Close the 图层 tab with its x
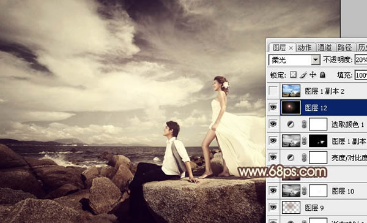The height and width of the screenshot is (223, 367). point(291,48)
